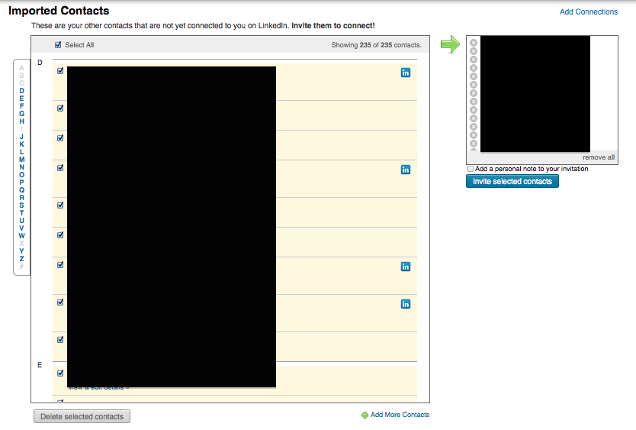The image size is (636, 430).
Task: Remove third contact from invite list
Action: 474,60
